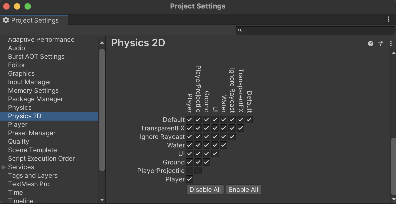Click the sidebar vertical scrollbar thumb
This screenshot has height=204, width=396.
pos(102,109)
